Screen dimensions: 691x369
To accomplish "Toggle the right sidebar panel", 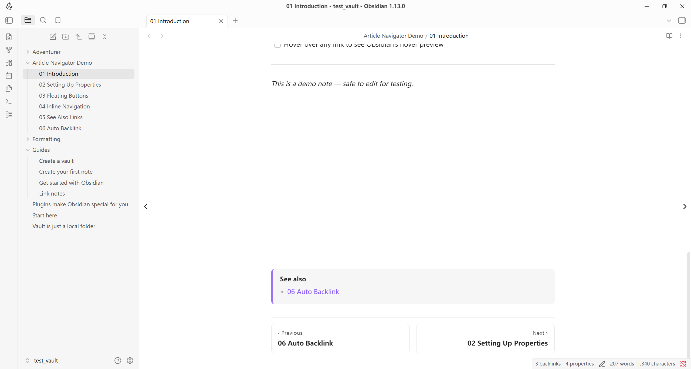I will click(682, 20).
